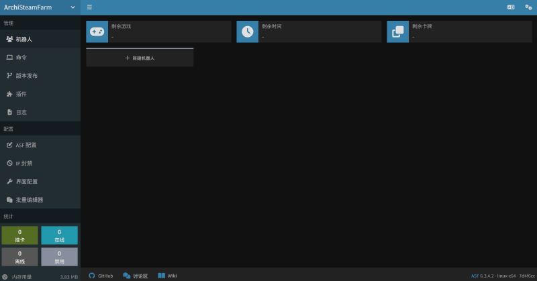Open the 插件 sidebar item
This screenshot has height=281, width=537.
40,94
